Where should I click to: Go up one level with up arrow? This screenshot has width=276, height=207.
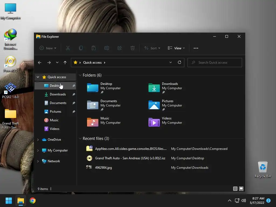[65, 63]
